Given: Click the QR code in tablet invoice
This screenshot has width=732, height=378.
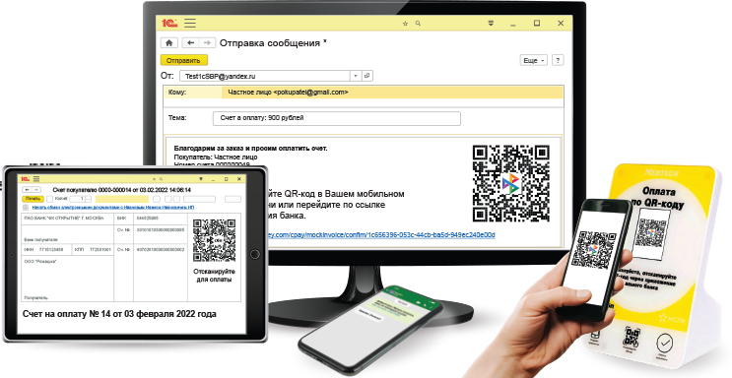Looking at the screenshot, I should pyautogui.click(x=214, y=240).
